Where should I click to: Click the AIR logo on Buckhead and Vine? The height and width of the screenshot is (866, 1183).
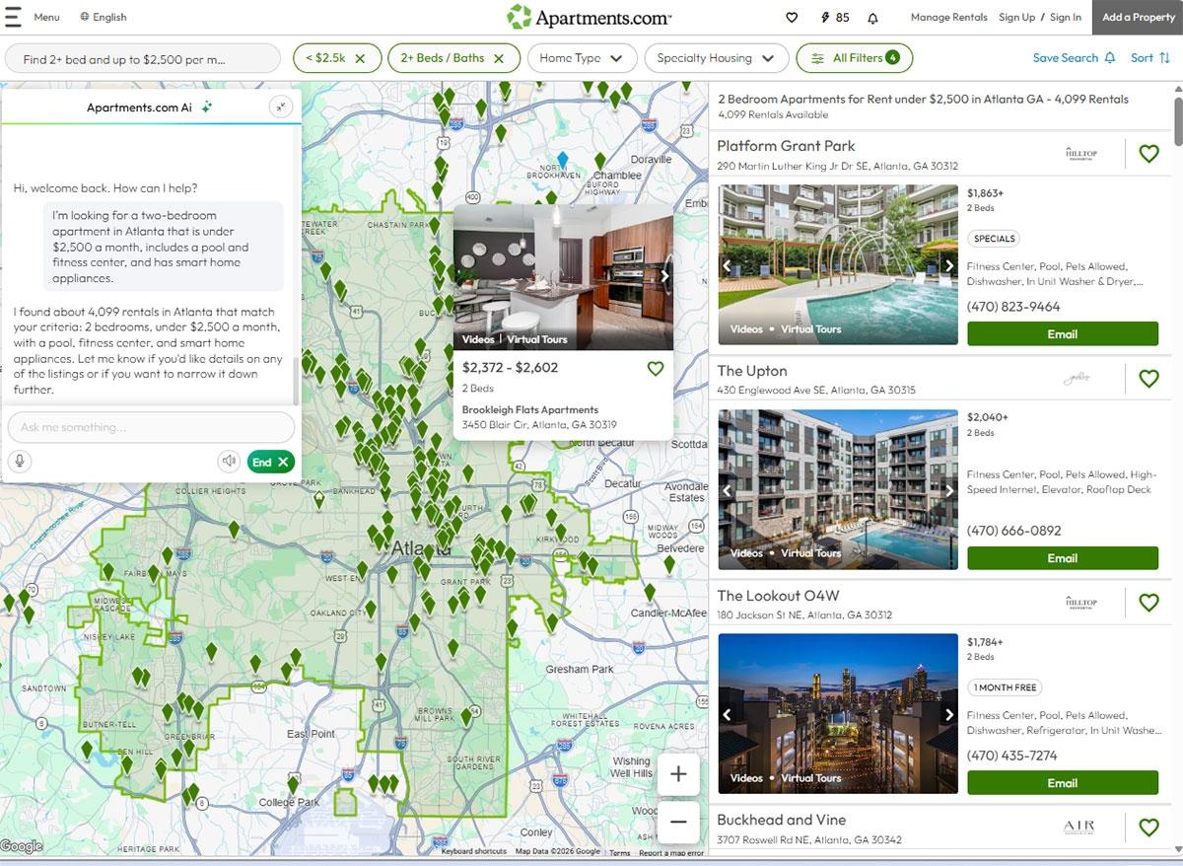click(x=1079, y=827)
